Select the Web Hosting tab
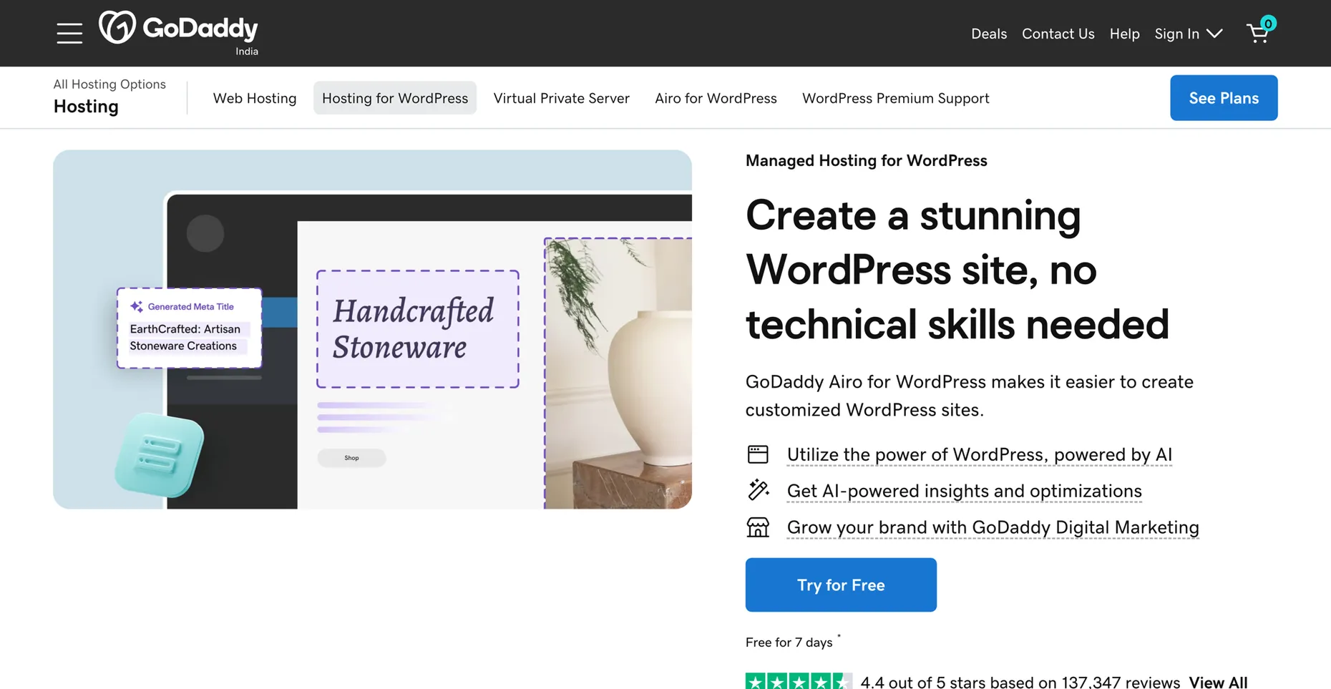The image size is (1331, 689). pyautogui.click(x=255, y=98)
